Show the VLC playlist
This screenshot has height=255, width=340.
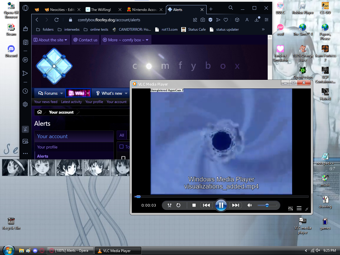pos(299,208)
